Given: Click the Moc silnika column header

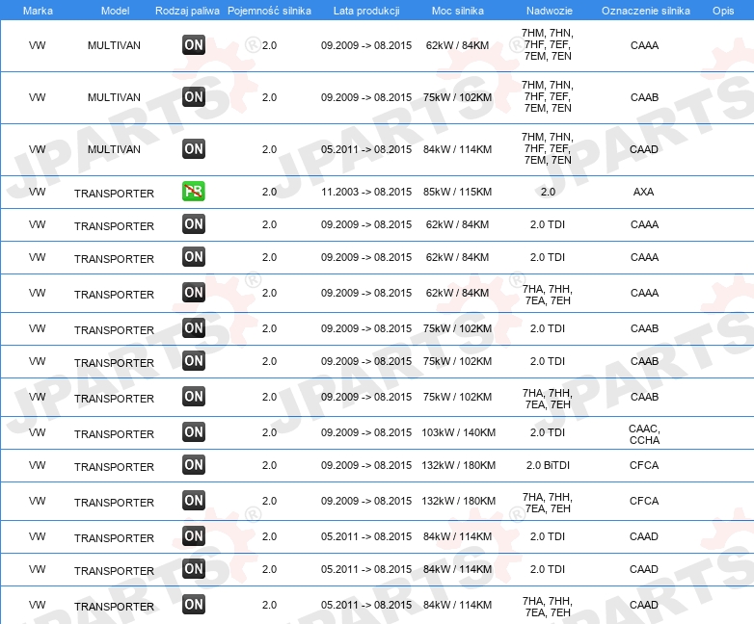Looking at the screenshot, I should click(x=458, y=11).
